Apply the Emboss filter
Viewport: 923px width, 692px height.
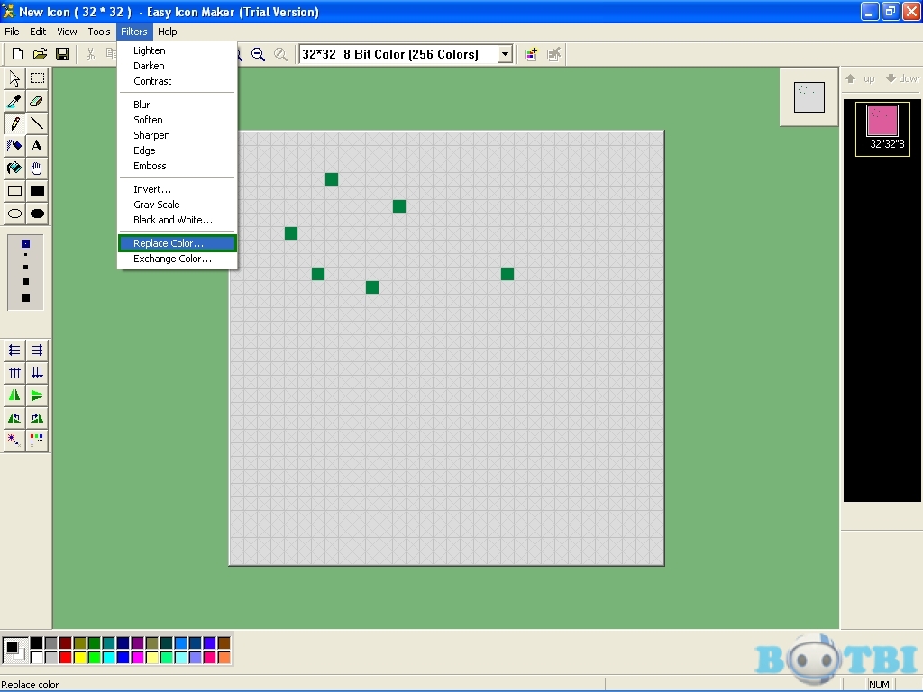tap(150, 166)
